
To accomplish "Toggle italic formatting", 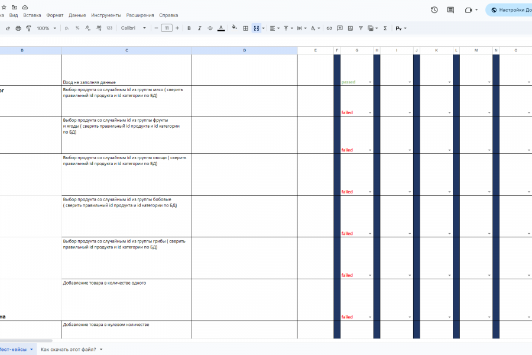I will [200, 28].
